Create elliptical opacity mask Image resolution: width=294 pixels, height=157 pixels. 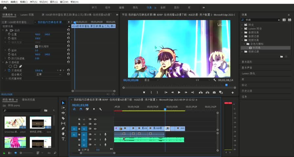click(x=10, y=66)
